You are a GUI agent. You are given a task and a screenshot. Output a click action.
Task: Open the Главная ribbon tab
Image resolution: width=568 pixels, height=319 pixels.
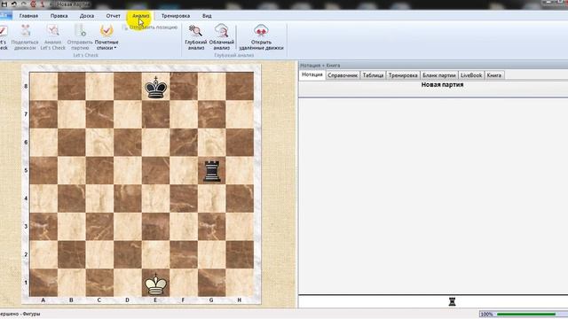click(x=28, y=16)
